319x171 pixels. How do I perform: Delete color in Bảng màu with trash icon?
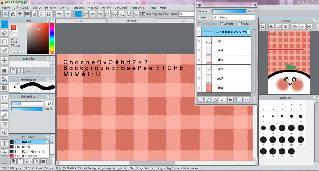coord(21,71)
